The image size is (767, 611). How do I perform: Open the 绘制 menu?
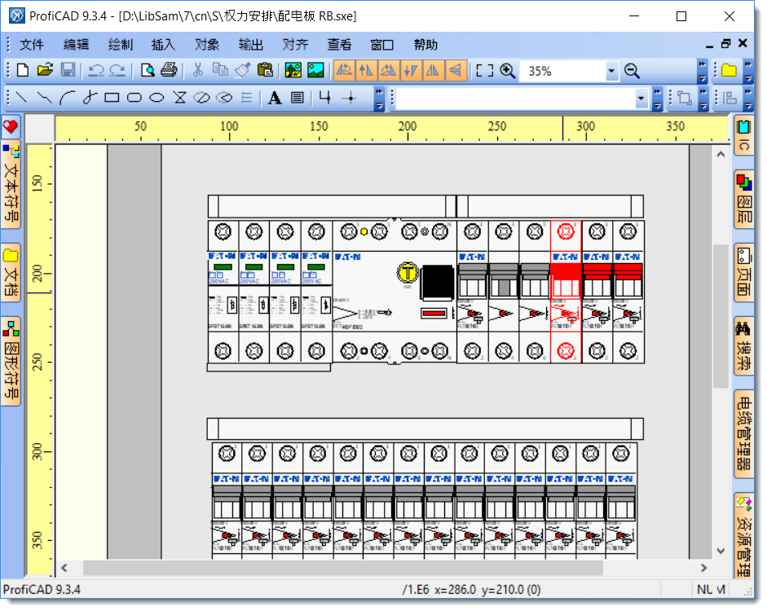tap(120, 45)
